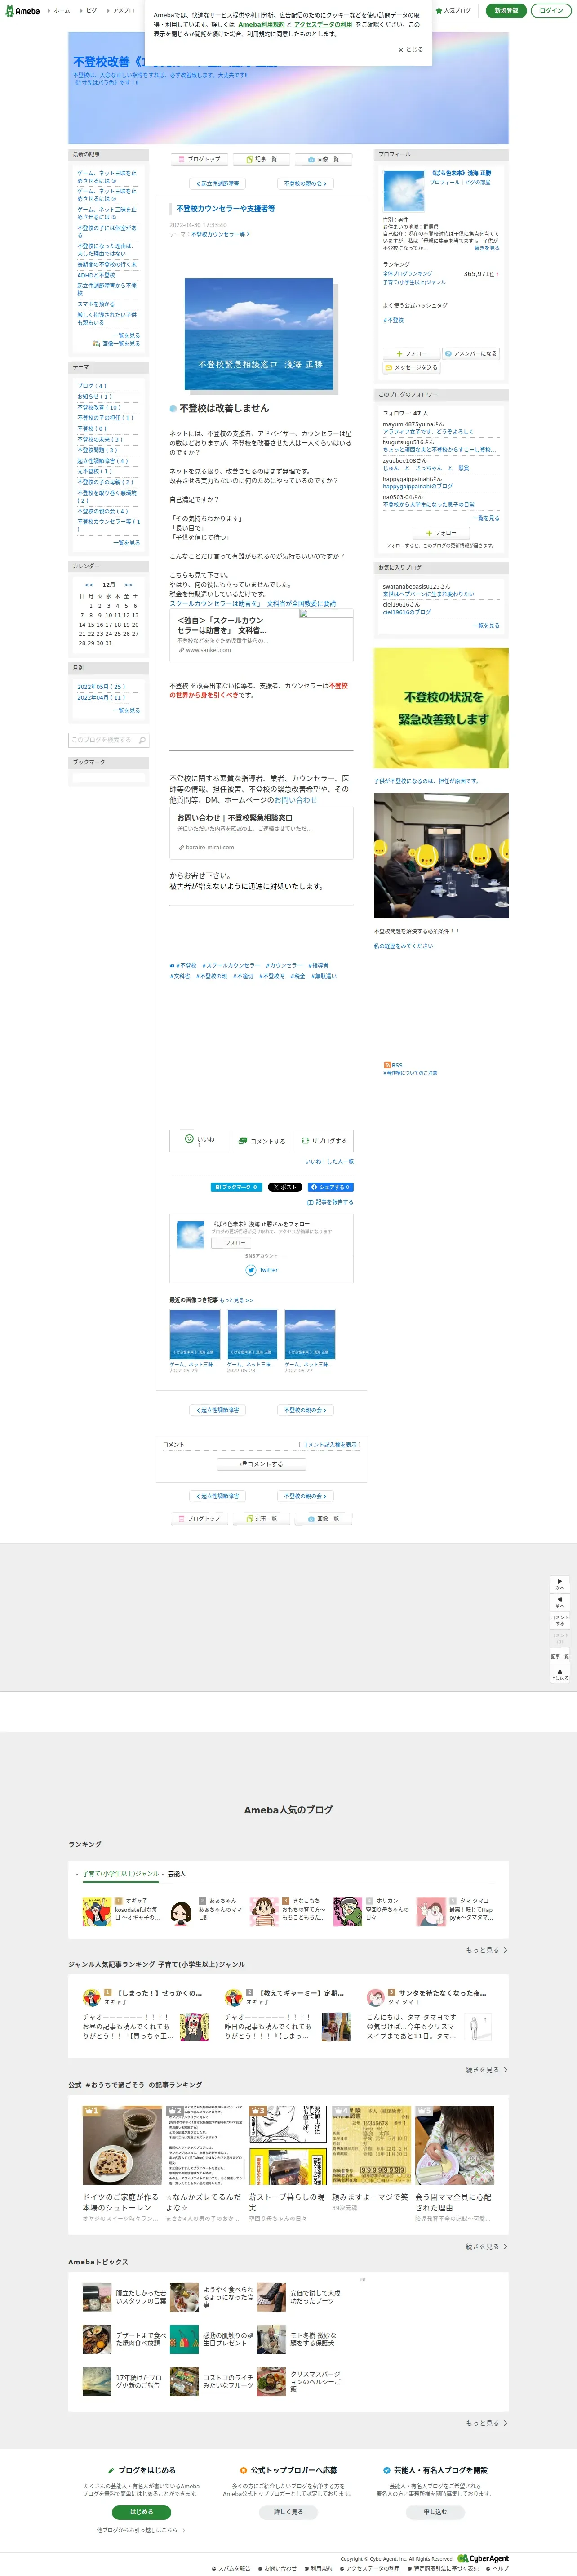Go to next post 不登校の親の会 above the article
This screenshot has height=2576, width=577.
(x=305, y=184)
